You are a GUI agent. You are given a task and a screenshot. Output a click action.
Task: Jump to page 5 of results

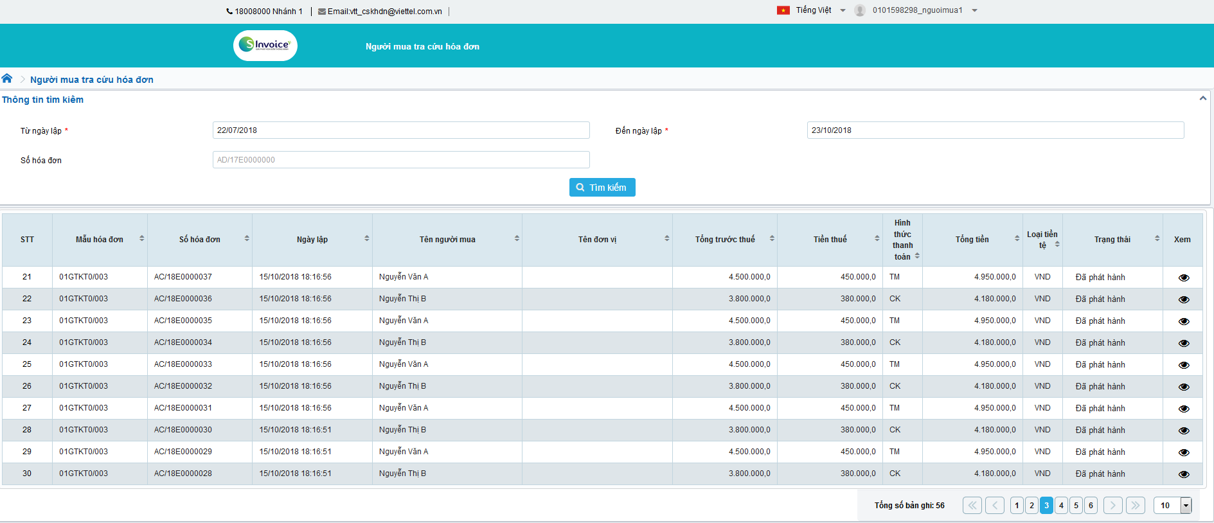(x=1076, y=506)
